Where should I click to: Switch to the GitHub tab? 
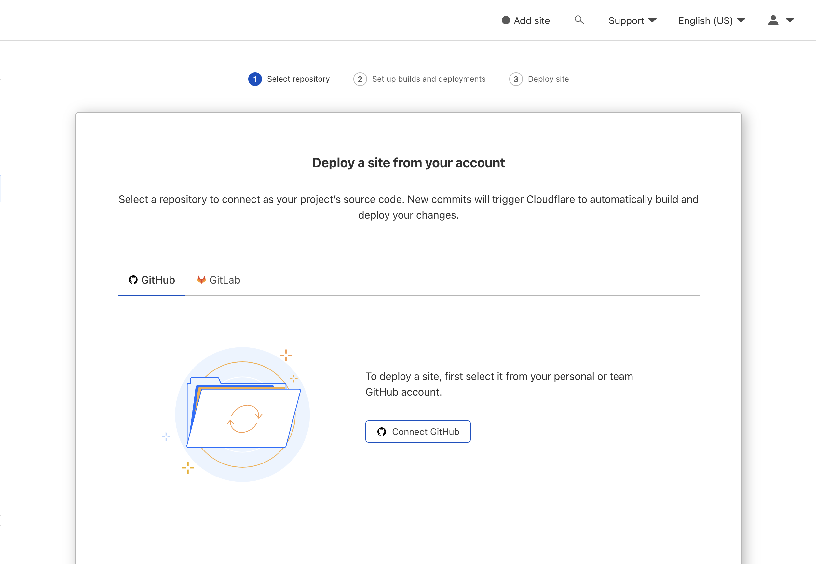[x=152, y=280]
